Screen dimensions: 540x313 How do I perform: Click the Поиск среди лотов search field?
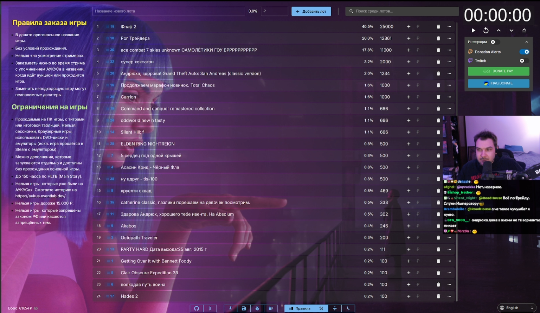click(x=402, y=11)
